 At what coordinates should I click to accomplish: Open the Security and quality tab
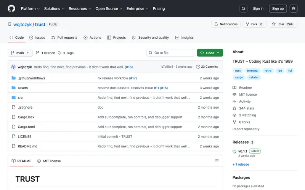[x=150, y=37]
